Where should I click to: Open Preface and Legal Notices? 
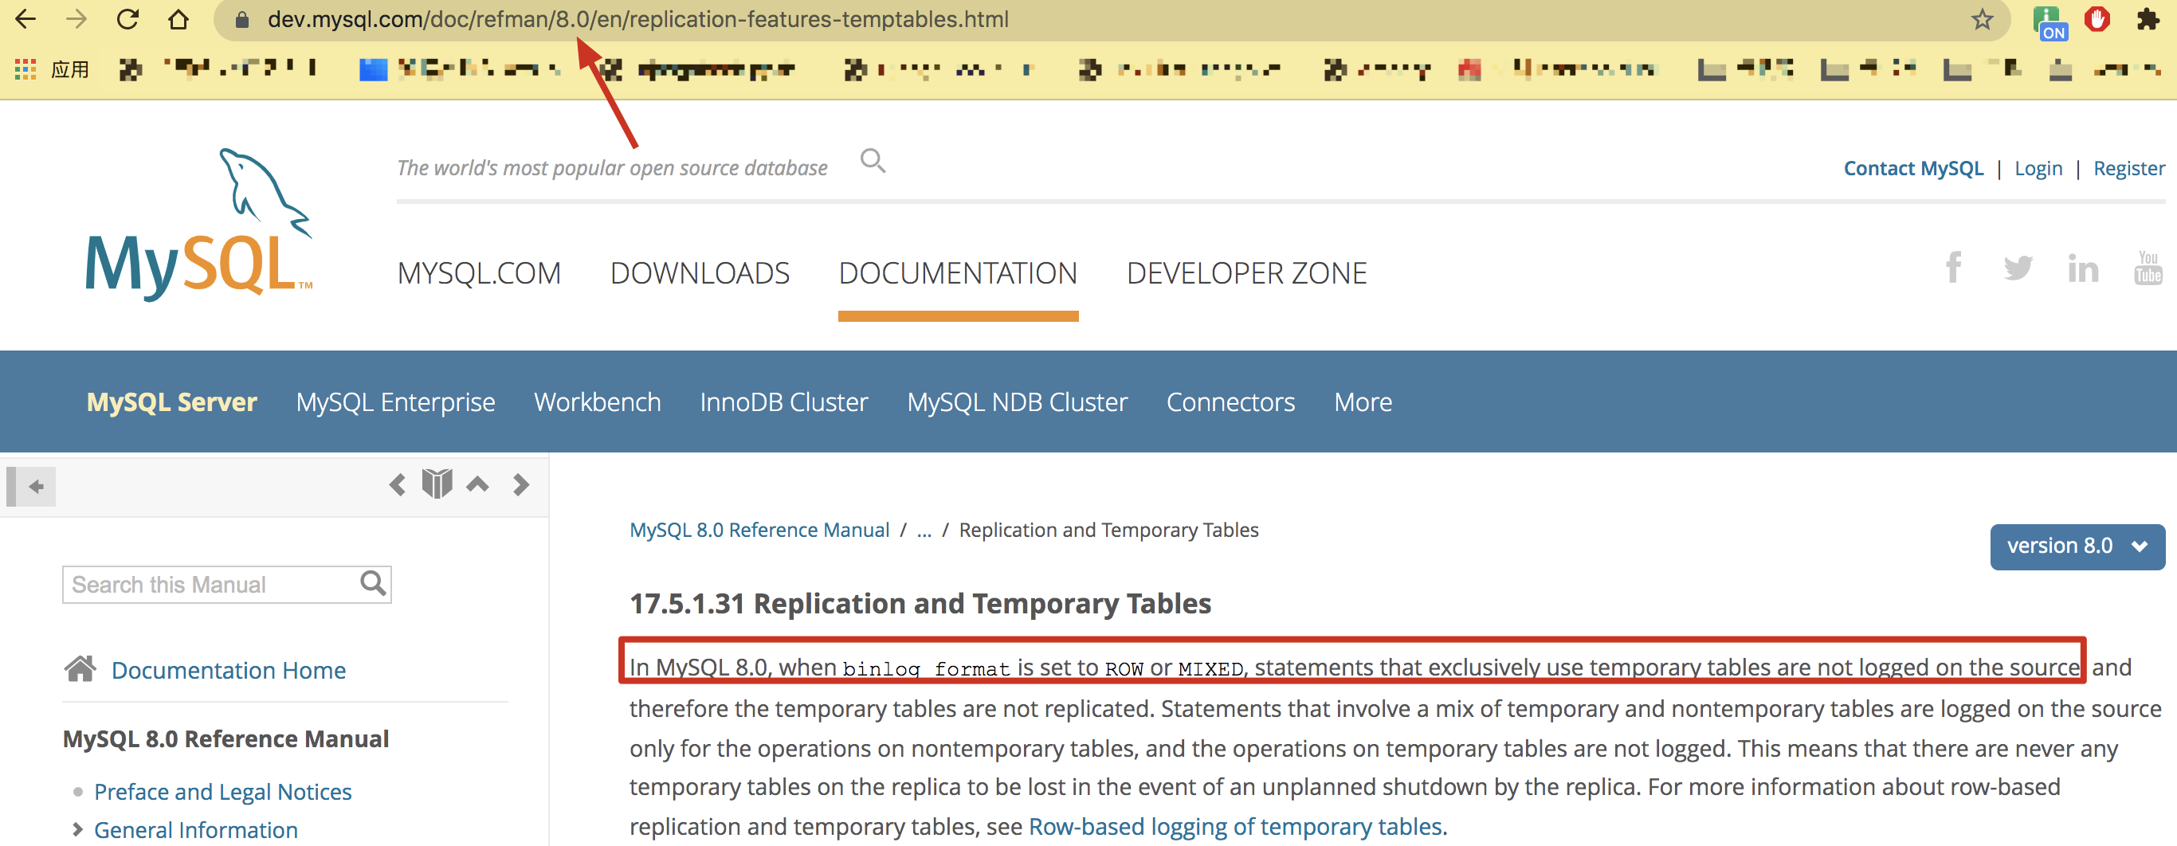222,792
